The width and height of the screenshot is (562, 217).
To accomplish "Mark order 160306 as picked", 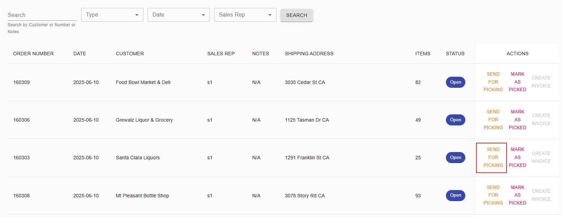I will coord(517,120).
